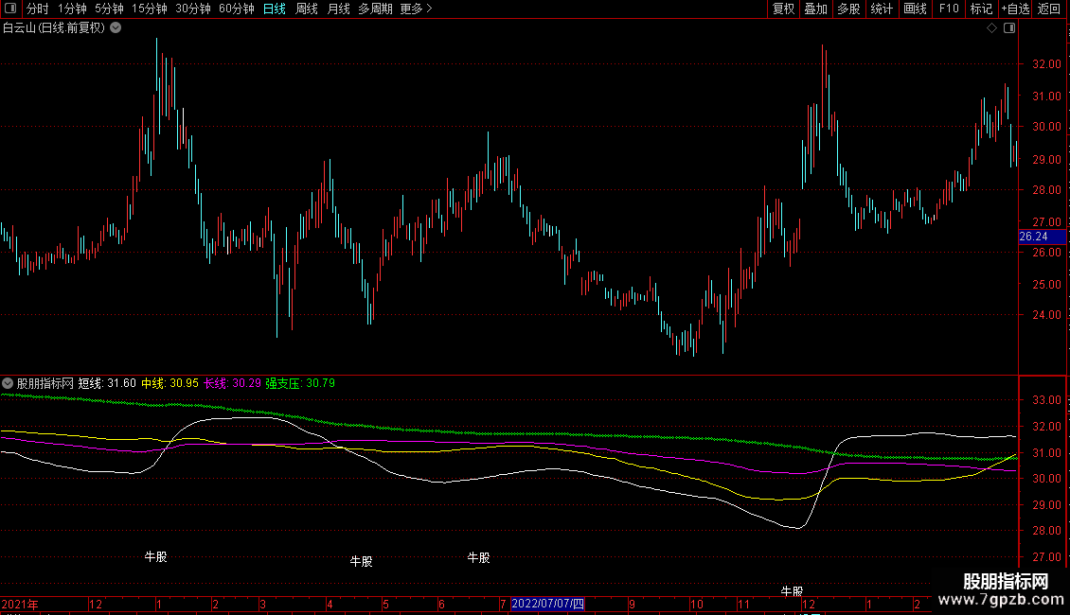Viewport: 1070px width, 615px height.
Task: Switch to 分时 chart period
Action: 38,9
